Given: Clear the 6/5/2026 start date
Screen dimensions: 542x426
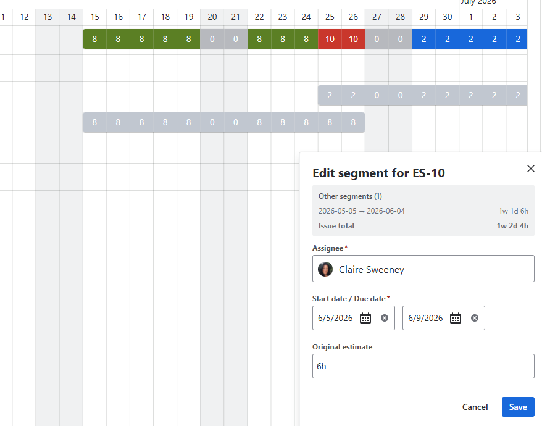Looking at the screenshot, I should [x=385, y=318].
